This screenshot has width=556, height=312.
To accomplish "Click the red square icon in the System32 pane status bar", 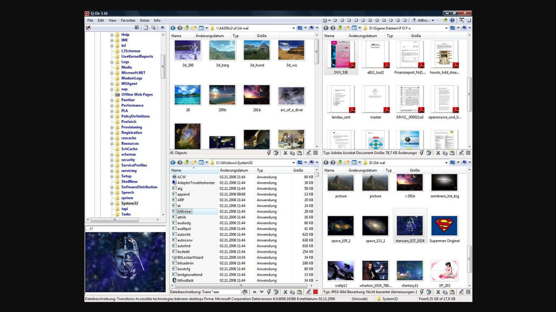I will click(316, 292).
